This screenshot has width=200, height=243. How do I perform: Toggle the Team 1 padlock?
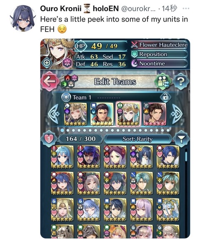pos(165,97)
